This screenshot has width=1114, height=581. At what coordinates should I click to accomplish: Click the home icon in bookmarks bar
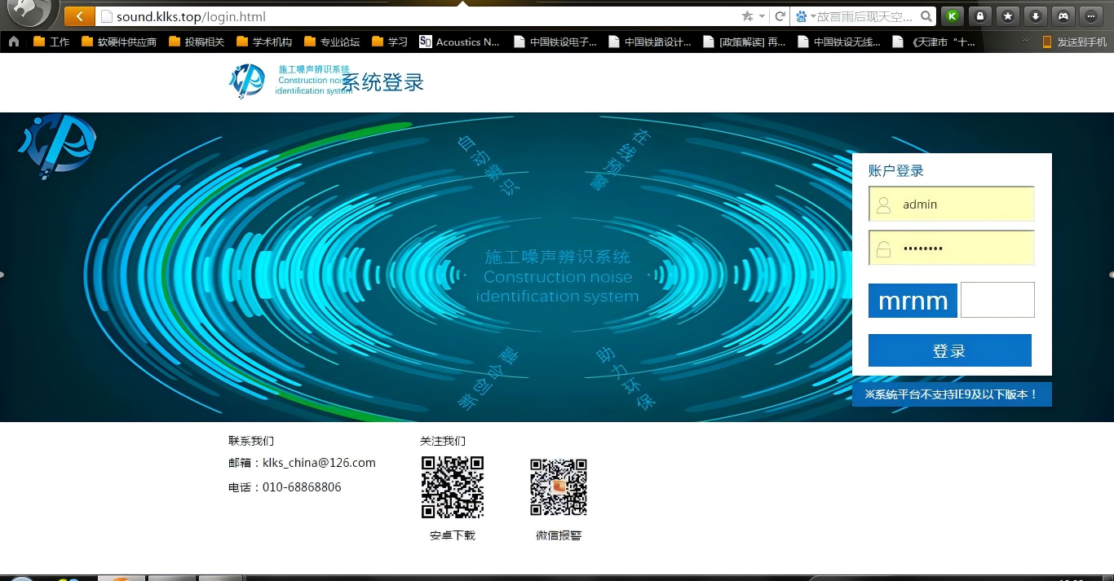coord(14,42)
